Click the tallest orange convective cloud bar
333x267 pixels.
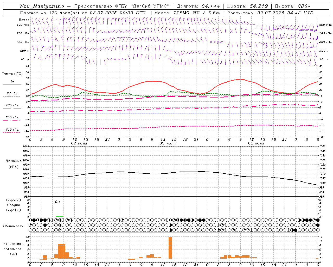[x=170, y=248]
